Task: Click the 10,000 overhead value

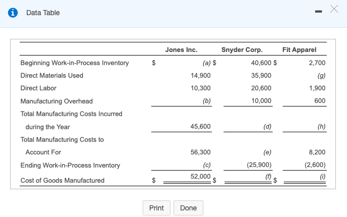Action: [261, 100]
